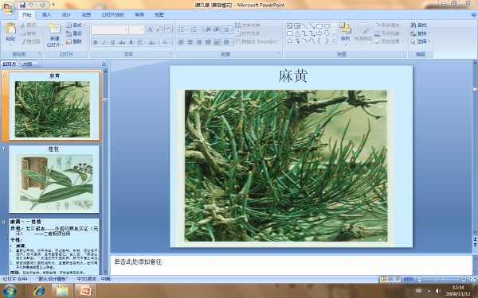Open the font name combo box

110,29
